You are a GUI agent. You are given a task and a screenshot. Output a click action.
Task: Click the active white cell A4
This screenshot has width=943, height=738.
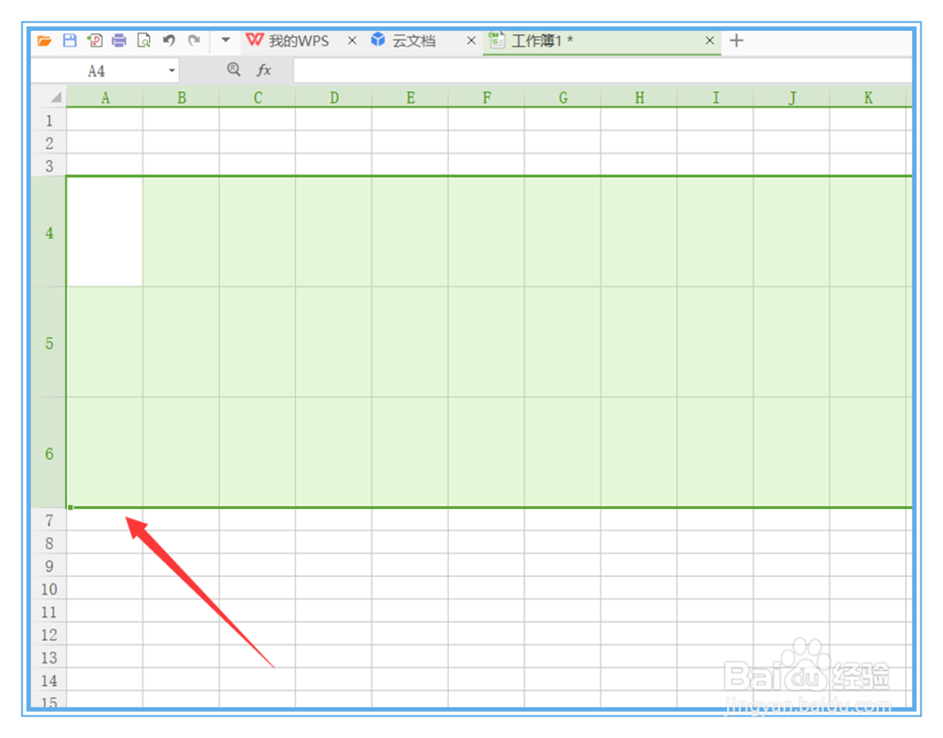click(x=105, y=232)
